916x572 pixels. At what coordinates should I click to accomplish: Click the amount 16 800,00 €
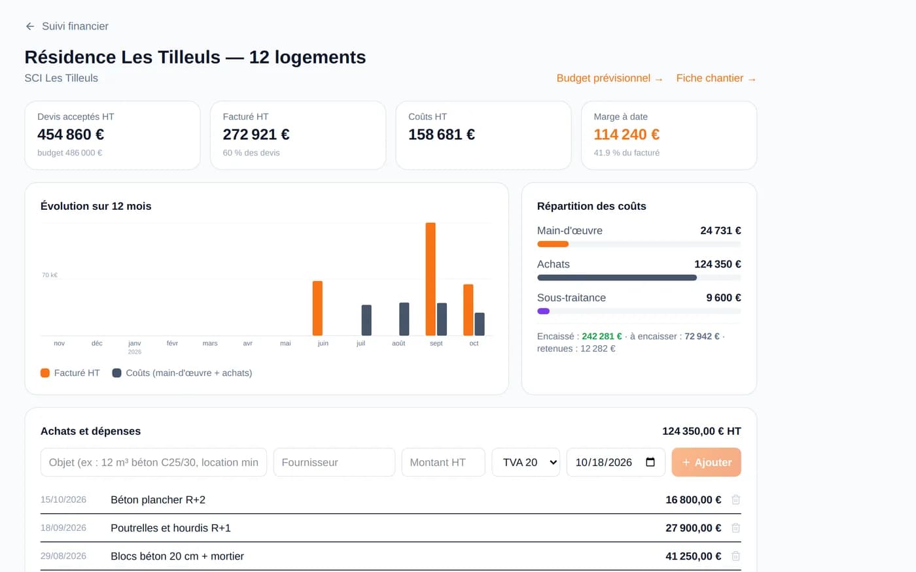[694, 500]
